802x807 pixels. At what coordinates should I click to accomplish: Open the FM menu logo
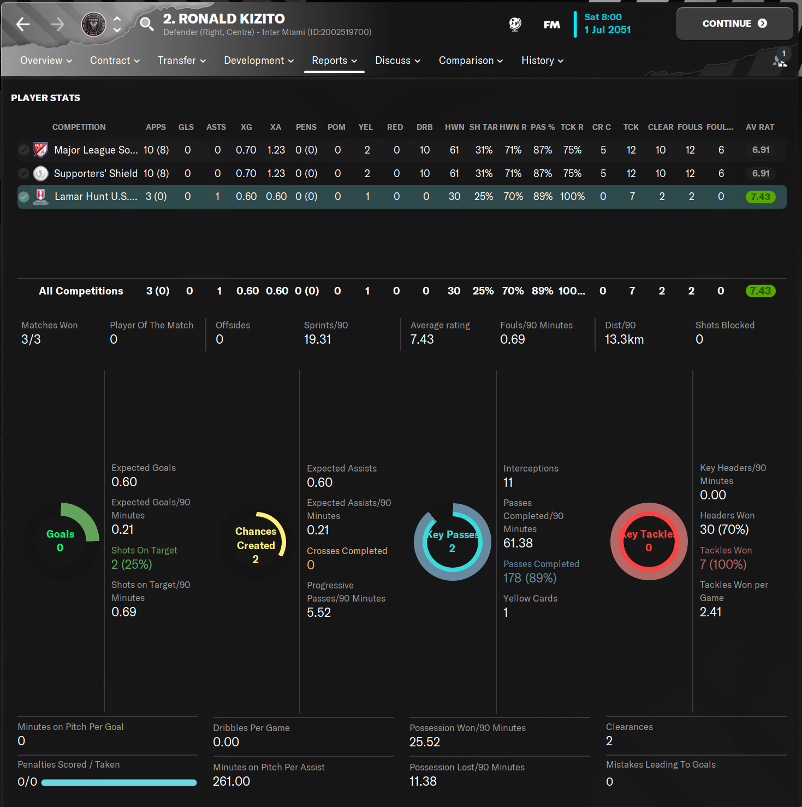click(x=551, y=25)
